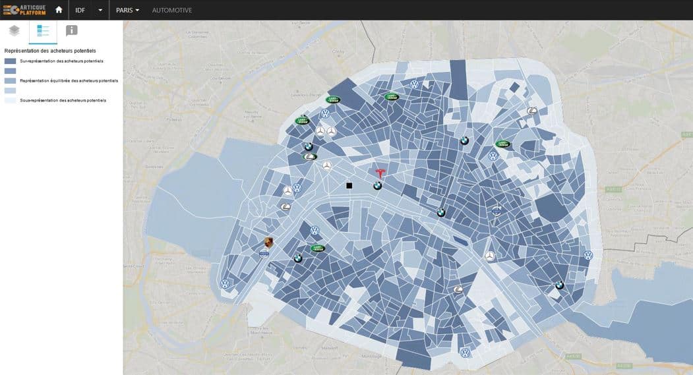Click the Volkswagen marker at Paris's northern edge
This screenshot has width=693, height=375.
coord(414,84)
